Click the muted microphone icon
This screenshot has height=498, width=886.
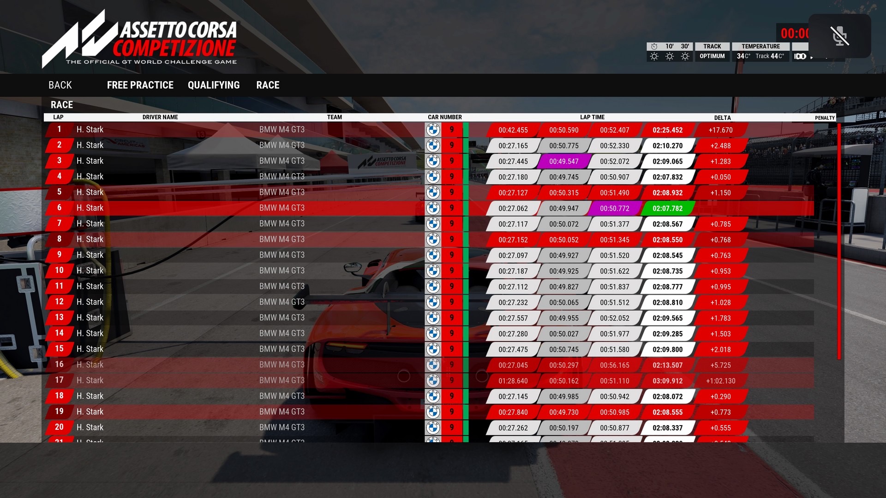839,36
